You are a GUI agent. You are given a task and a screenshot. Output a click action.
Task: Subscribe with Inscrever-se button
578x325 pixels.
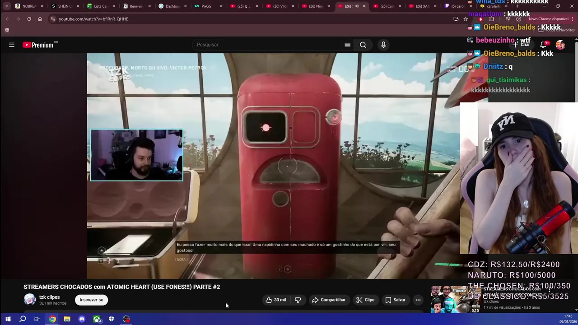[x=91, y=300]
